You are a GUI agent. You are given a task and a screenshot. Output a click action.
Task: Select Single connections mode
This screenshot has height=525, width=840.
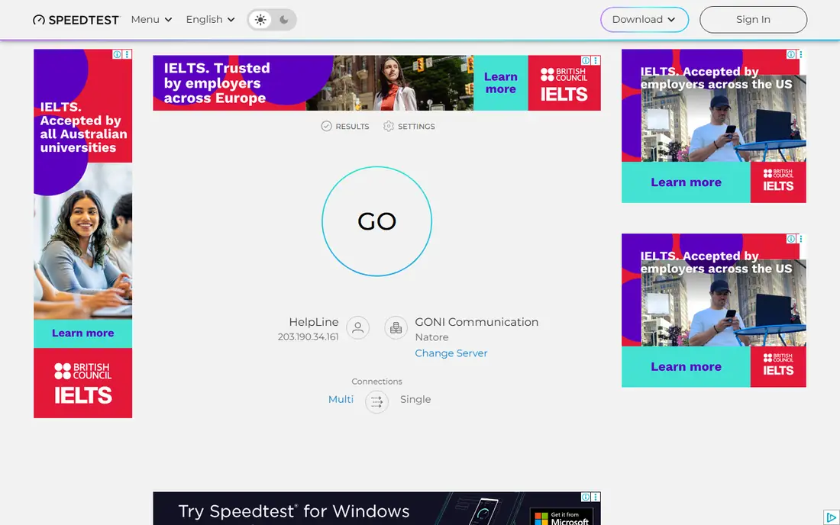pos(415,399)
